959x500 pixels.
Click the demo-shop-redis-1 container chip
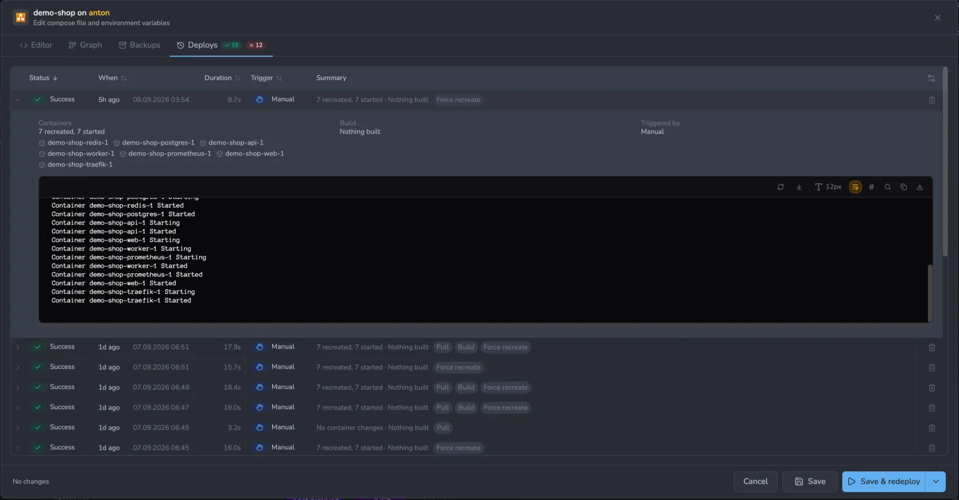[74, 143]
